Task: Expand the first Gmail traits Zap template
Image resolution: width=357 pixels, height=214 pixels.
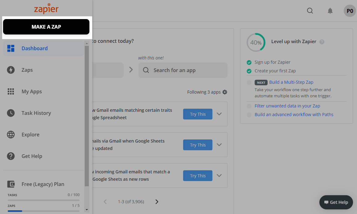Action: click(x=219, y=114)
